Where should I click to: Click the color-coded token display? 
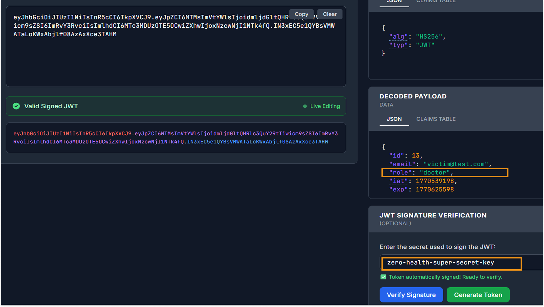coord(176,138)
